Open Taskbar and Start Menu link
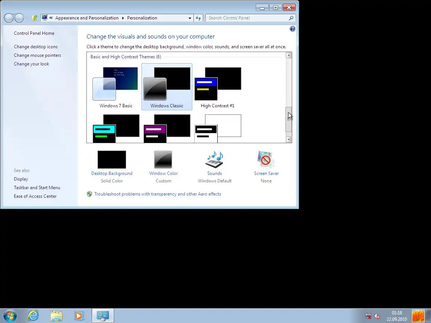The width and height of the screenshot is (431, 323). [37, 188]
